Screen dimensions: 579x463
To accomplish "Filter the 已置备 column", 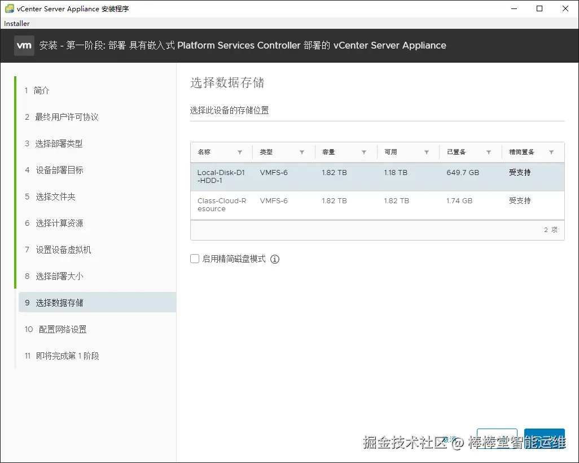I will (x=489, y=152).
